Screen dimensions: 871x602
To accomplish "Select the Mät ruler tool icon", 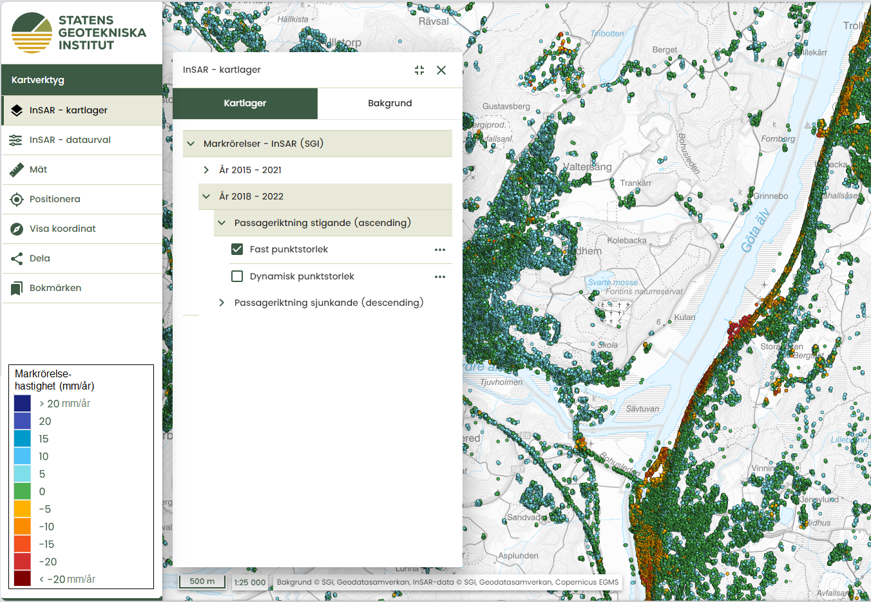I will [x=17, y=170].
